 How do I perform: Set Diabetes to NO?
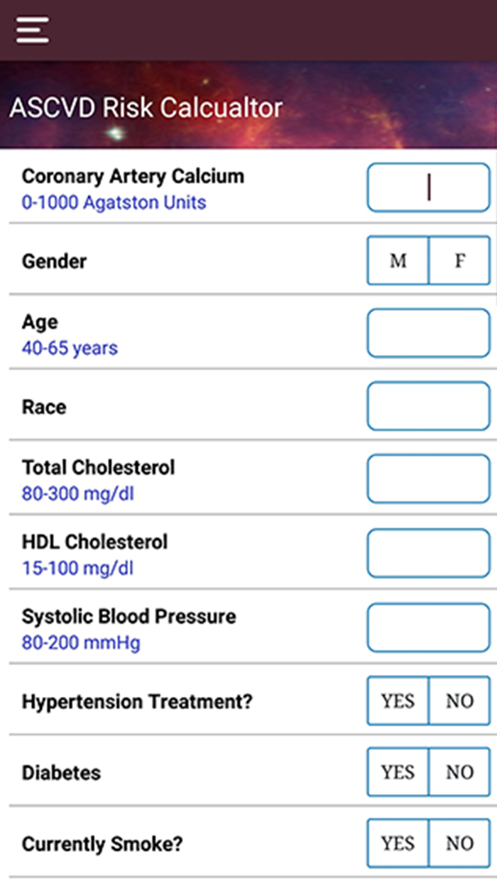(459, 772)
